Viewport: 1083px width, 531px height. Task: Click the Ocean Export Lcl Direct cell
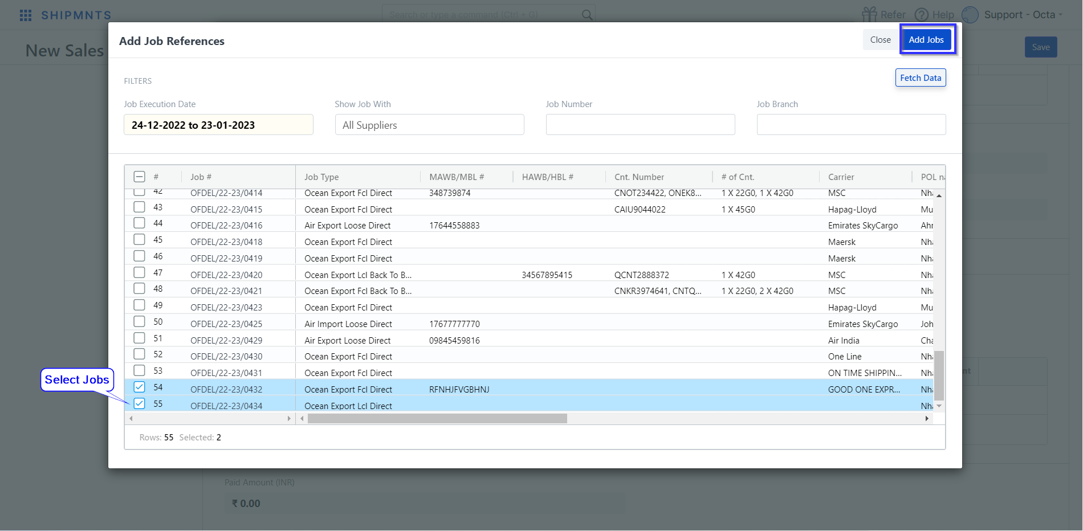pos(348,406)
